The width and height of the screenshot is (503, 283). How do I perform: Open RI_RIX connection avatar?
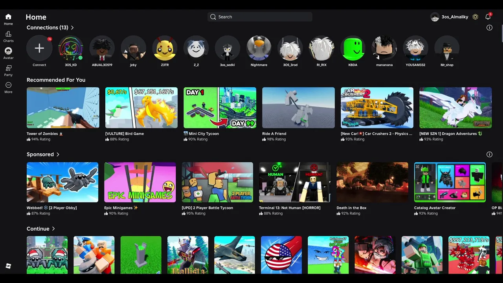point(321,48)
